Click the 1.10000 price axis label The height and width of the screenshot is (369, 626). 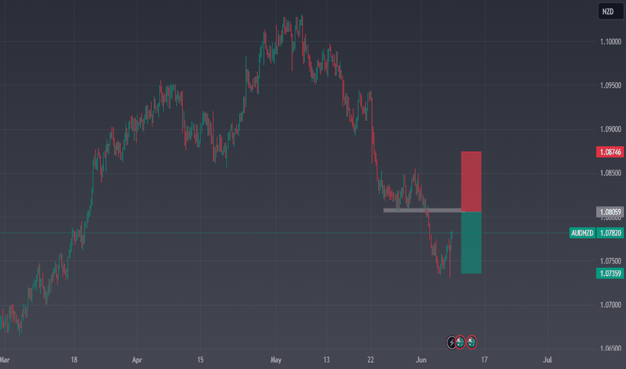pos(611,42)
